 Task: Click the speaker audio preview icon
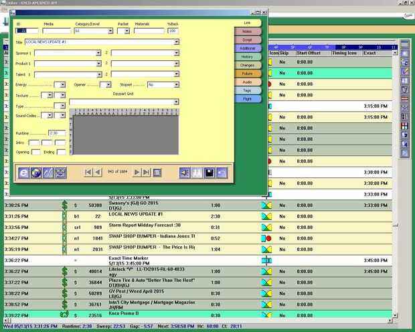click(185, 173)
